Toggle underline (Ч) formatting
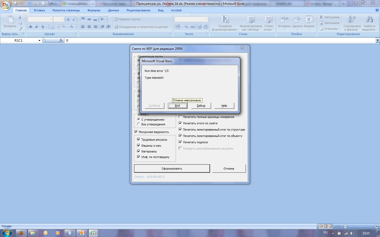Screen dimensions: 380x237 (43, 27)
